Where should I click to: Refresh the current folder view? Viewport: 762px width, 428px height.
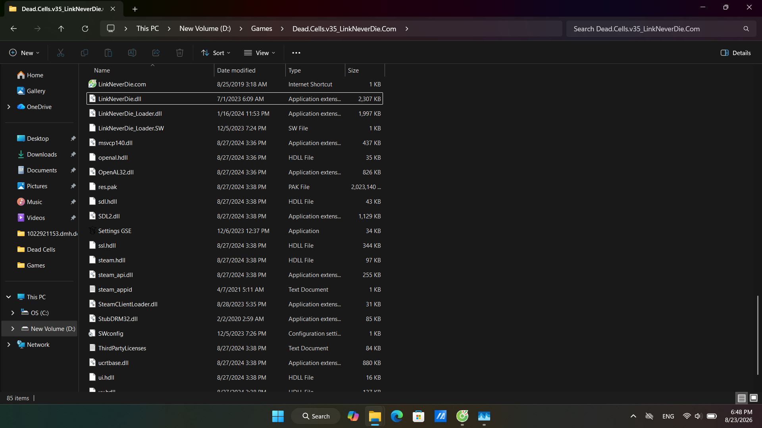[x=85, y=29]
